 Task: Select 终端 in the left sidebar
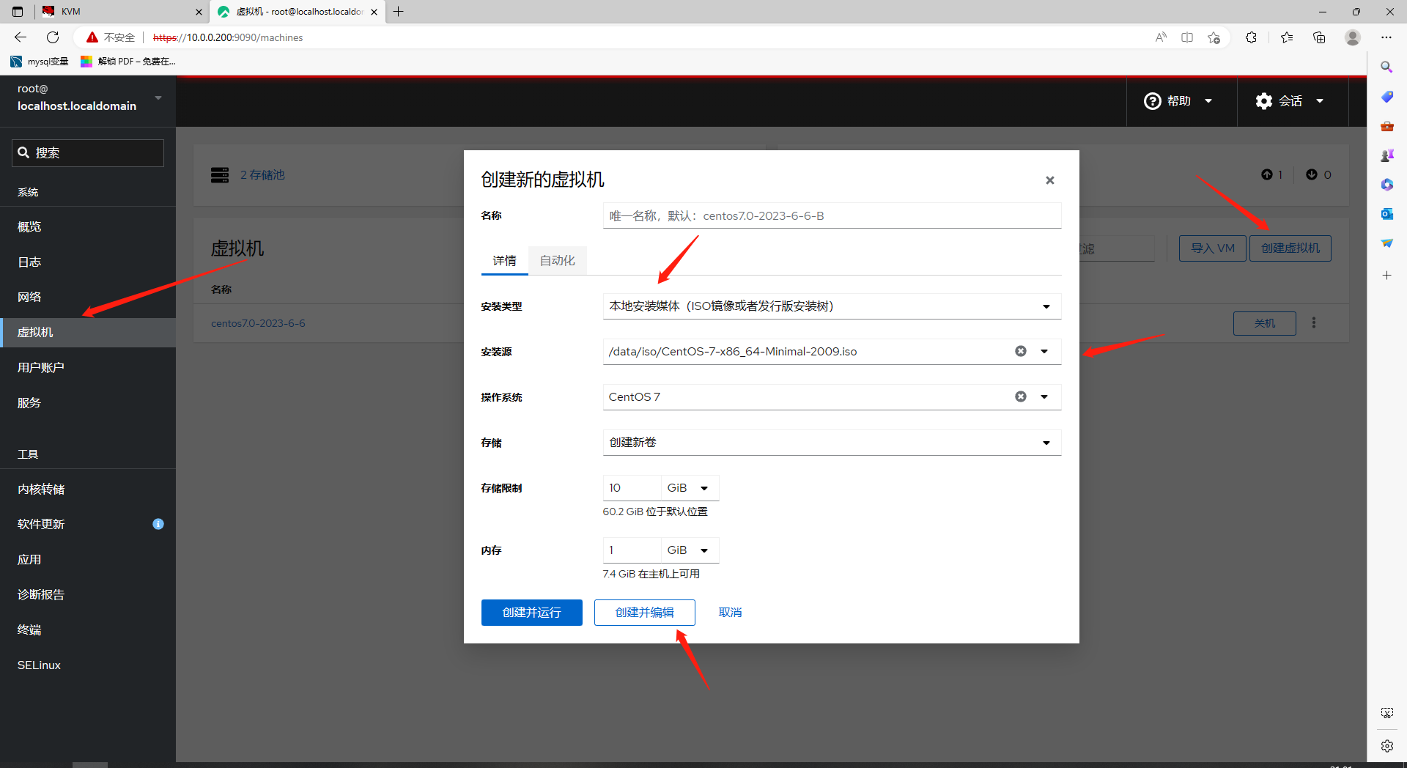point(29,630)
